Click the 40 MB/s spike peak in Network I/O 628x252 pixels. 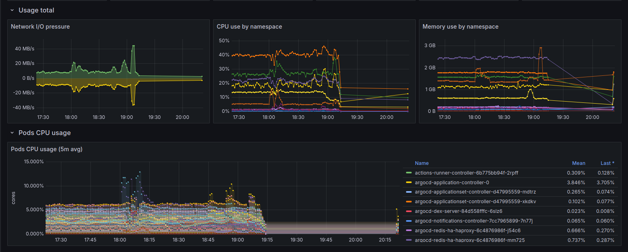pyautogui.click(x=133, y=46)
